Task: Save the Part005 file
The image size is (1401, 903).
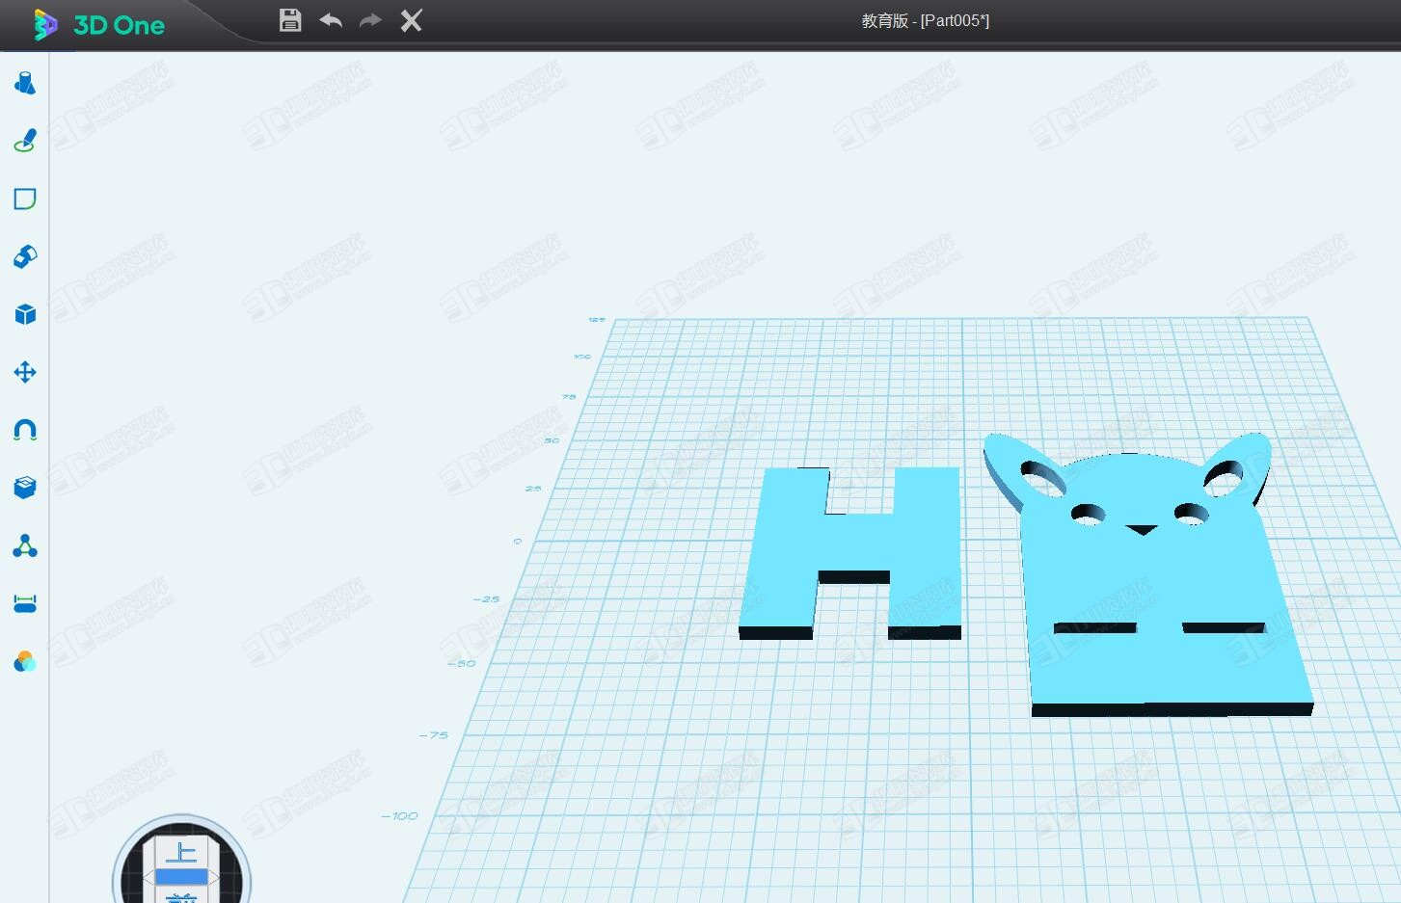Action: click(290, 20)
